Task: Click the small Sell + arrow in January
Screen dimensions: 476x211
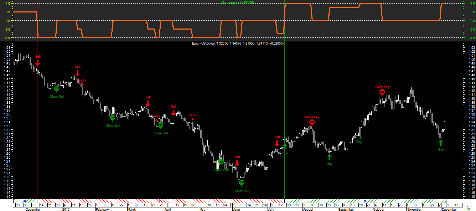Action: 82,84
